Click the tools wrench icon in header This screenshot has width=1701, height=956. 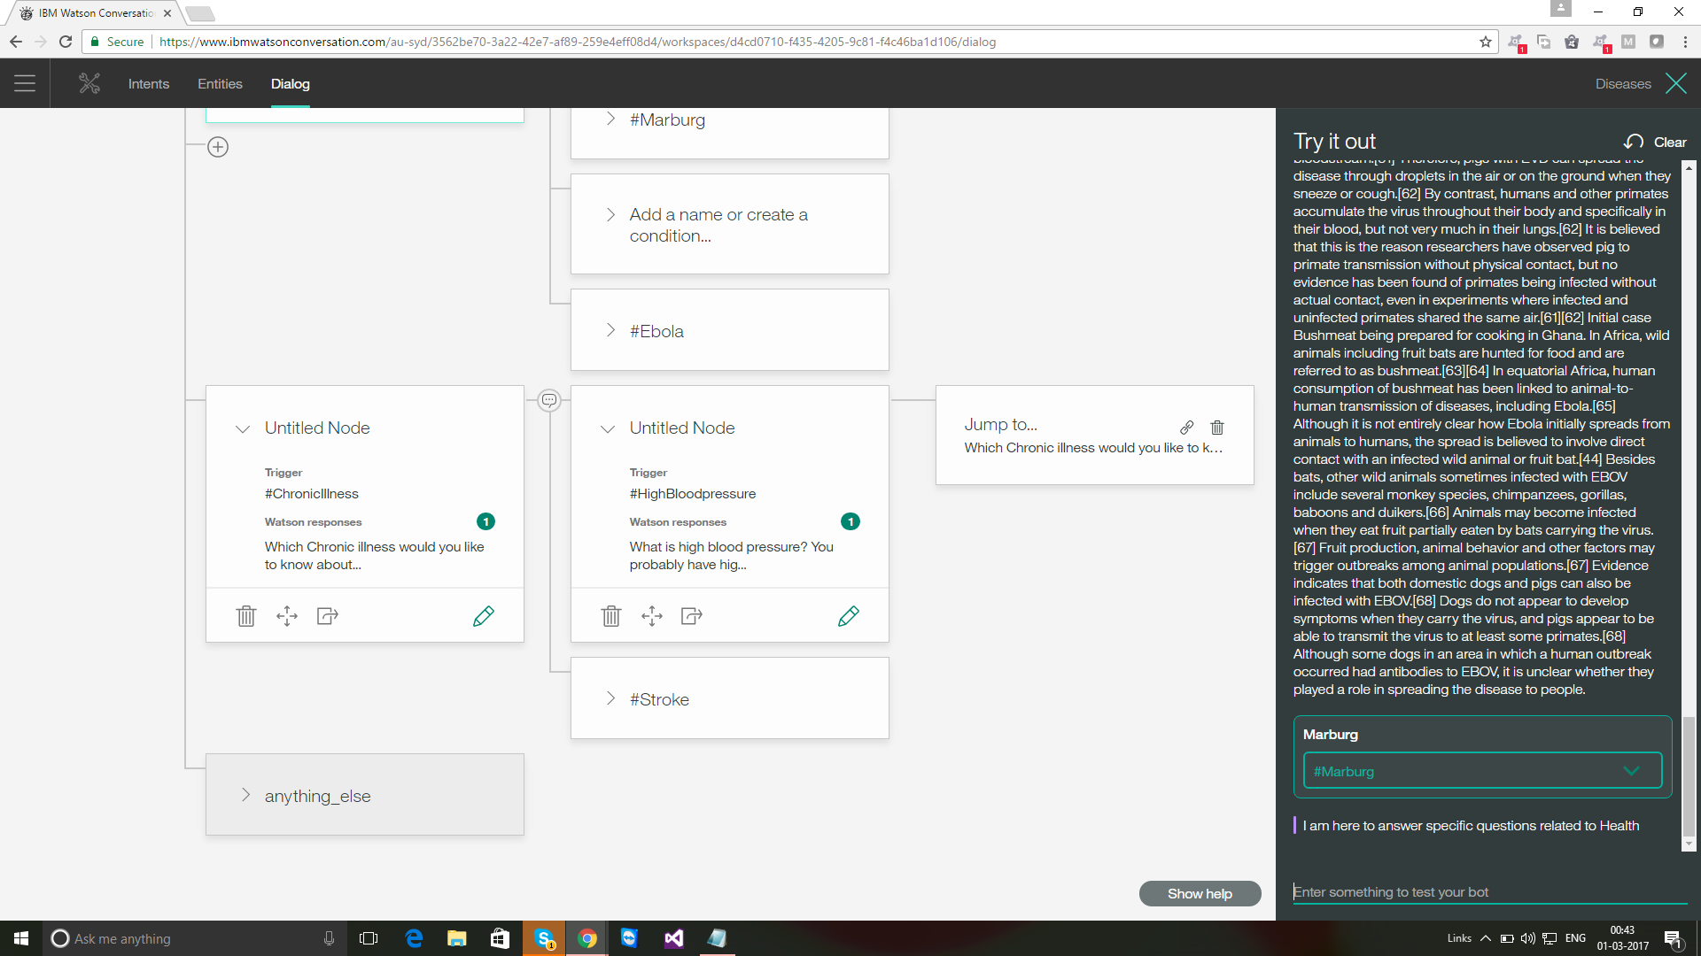click(x=89, y=84)
